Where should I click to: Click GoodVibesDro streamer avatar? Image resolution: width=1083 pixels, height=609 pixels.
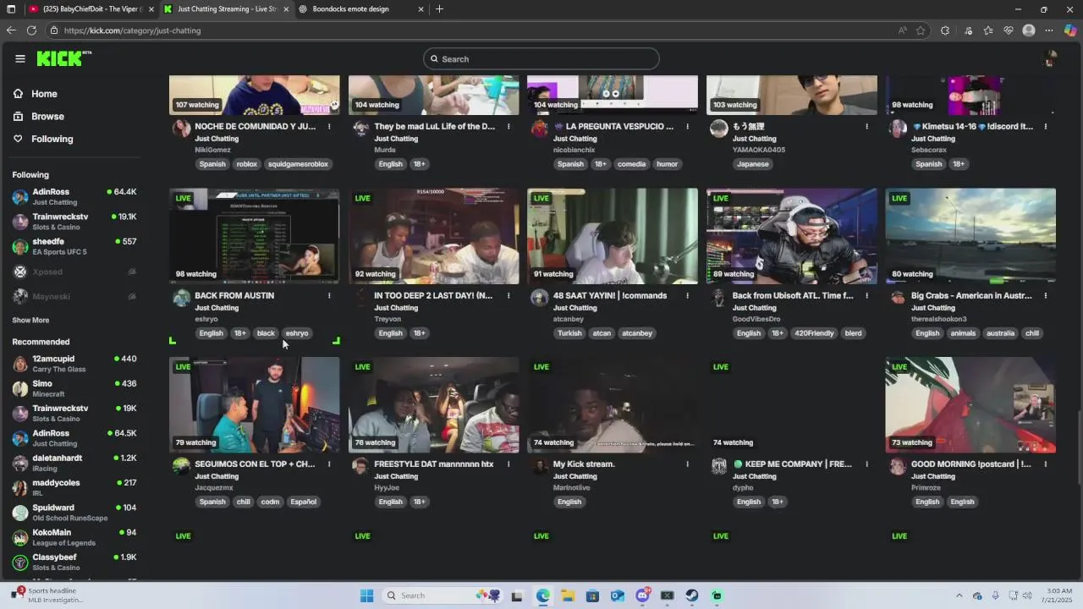[718, 298]
